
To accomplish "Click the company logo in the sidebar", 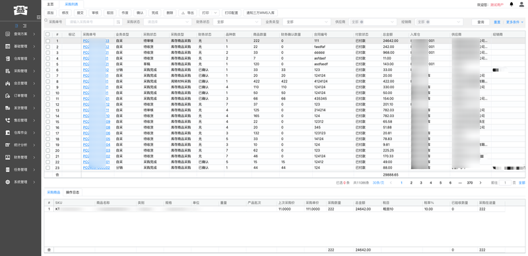I will tap(20, 11).
